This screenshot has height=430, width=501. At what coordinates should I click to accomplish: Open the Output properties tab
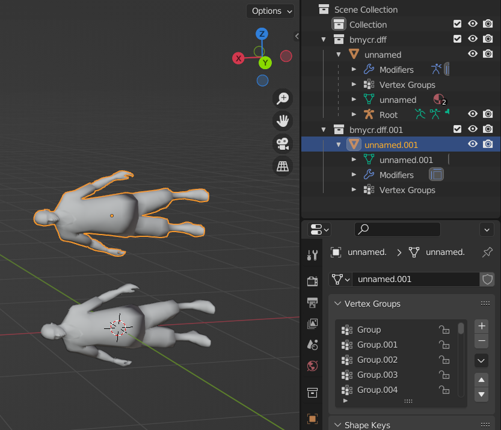click(312, 303)
